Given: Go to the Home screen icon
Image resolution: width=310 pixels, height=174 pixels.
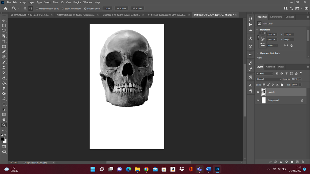Looking at the screenshot, I should 6,8.
